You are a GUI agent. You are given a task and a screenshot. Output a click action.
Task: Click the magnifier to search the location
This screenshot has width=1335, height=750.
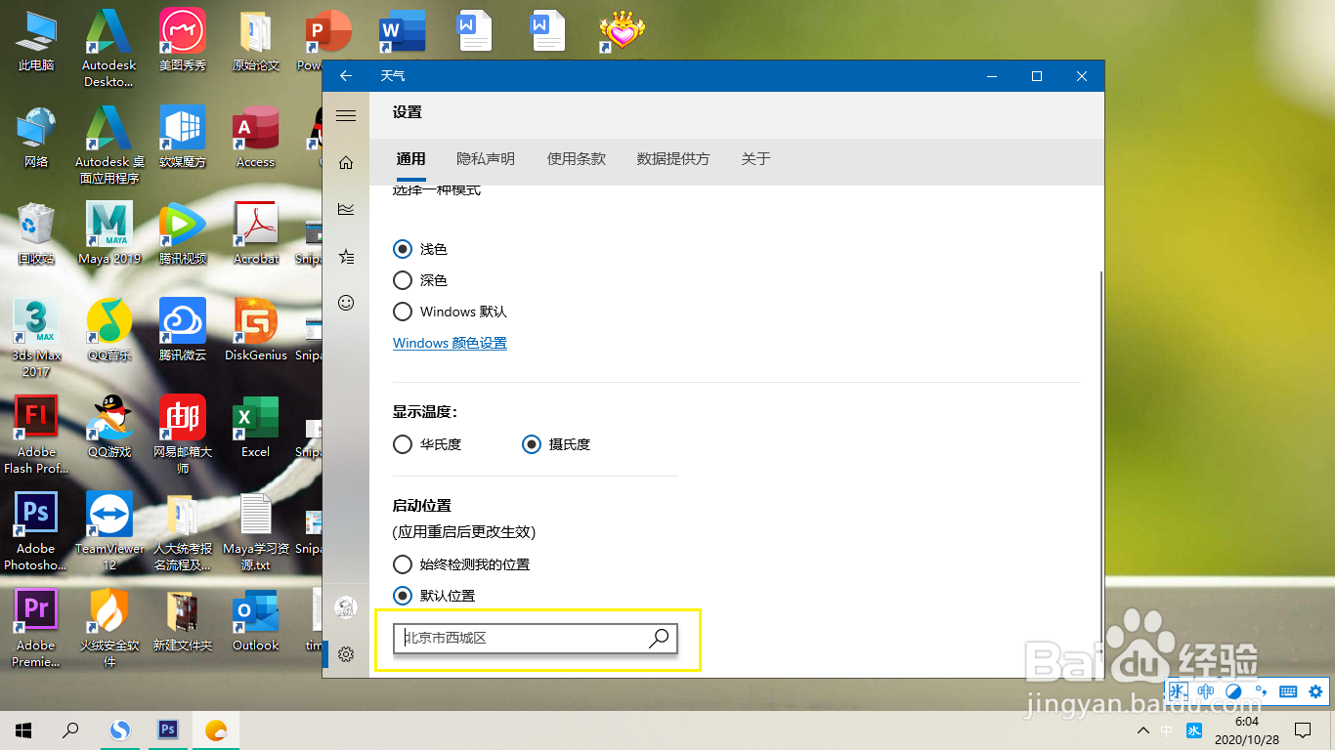point(659,638)
